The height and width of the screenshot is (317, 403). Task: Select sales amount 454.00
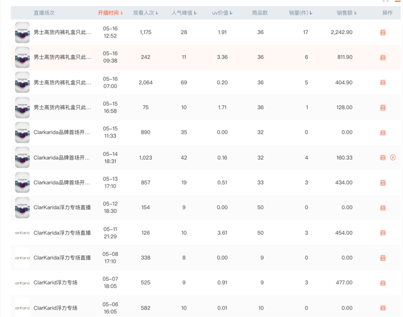click(344, 233)
